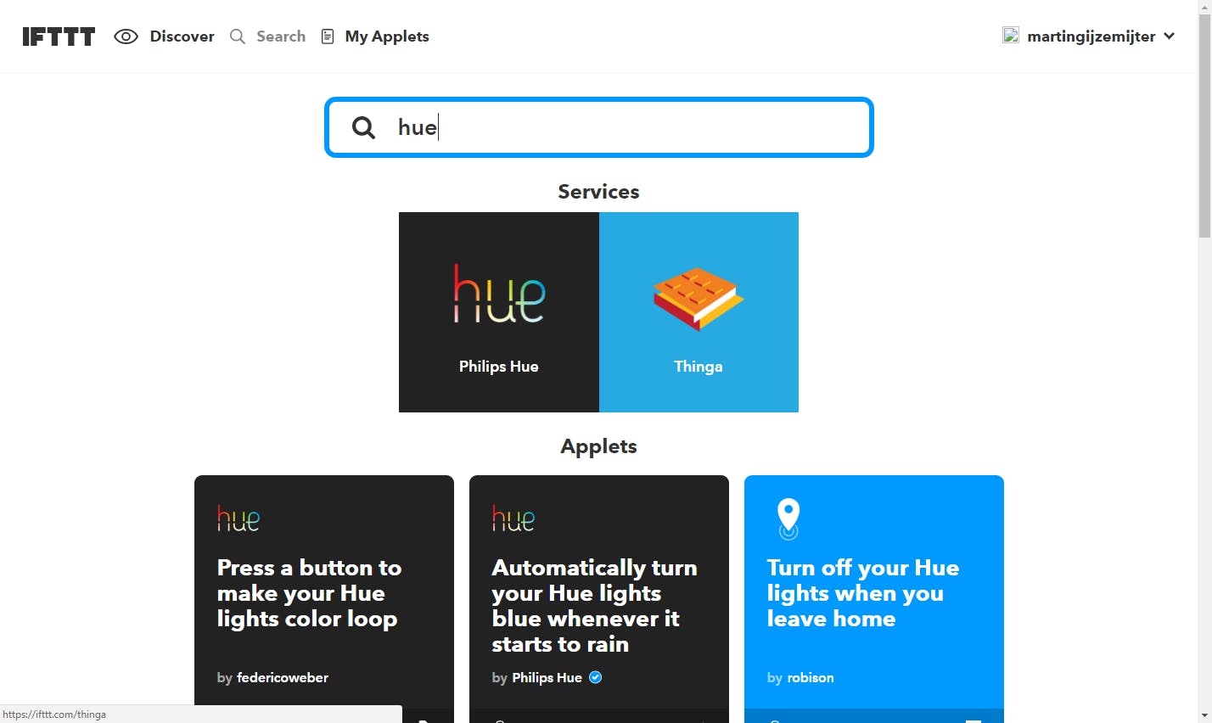
Task: Click the scrollbar up arrow
Action: pos(1204,7)
